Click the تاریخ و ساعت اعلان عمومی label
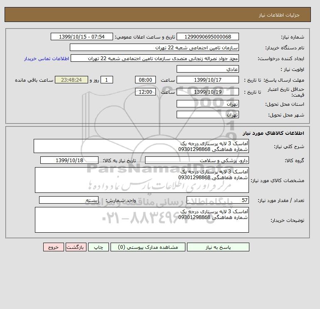Image resolution: width=320 pixels, height=309 pixels. [145, 37]
